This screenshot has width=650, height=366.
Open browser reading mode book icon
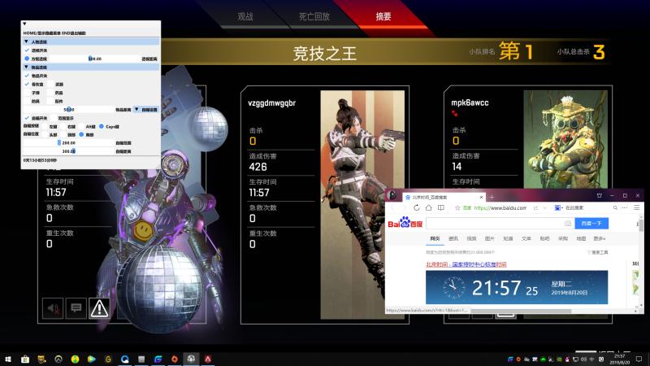point(441,207)
